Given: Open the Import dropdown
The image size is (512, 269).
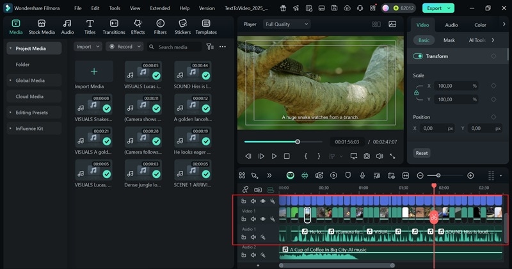Looking at the screenshot, I should click(88, 47).
